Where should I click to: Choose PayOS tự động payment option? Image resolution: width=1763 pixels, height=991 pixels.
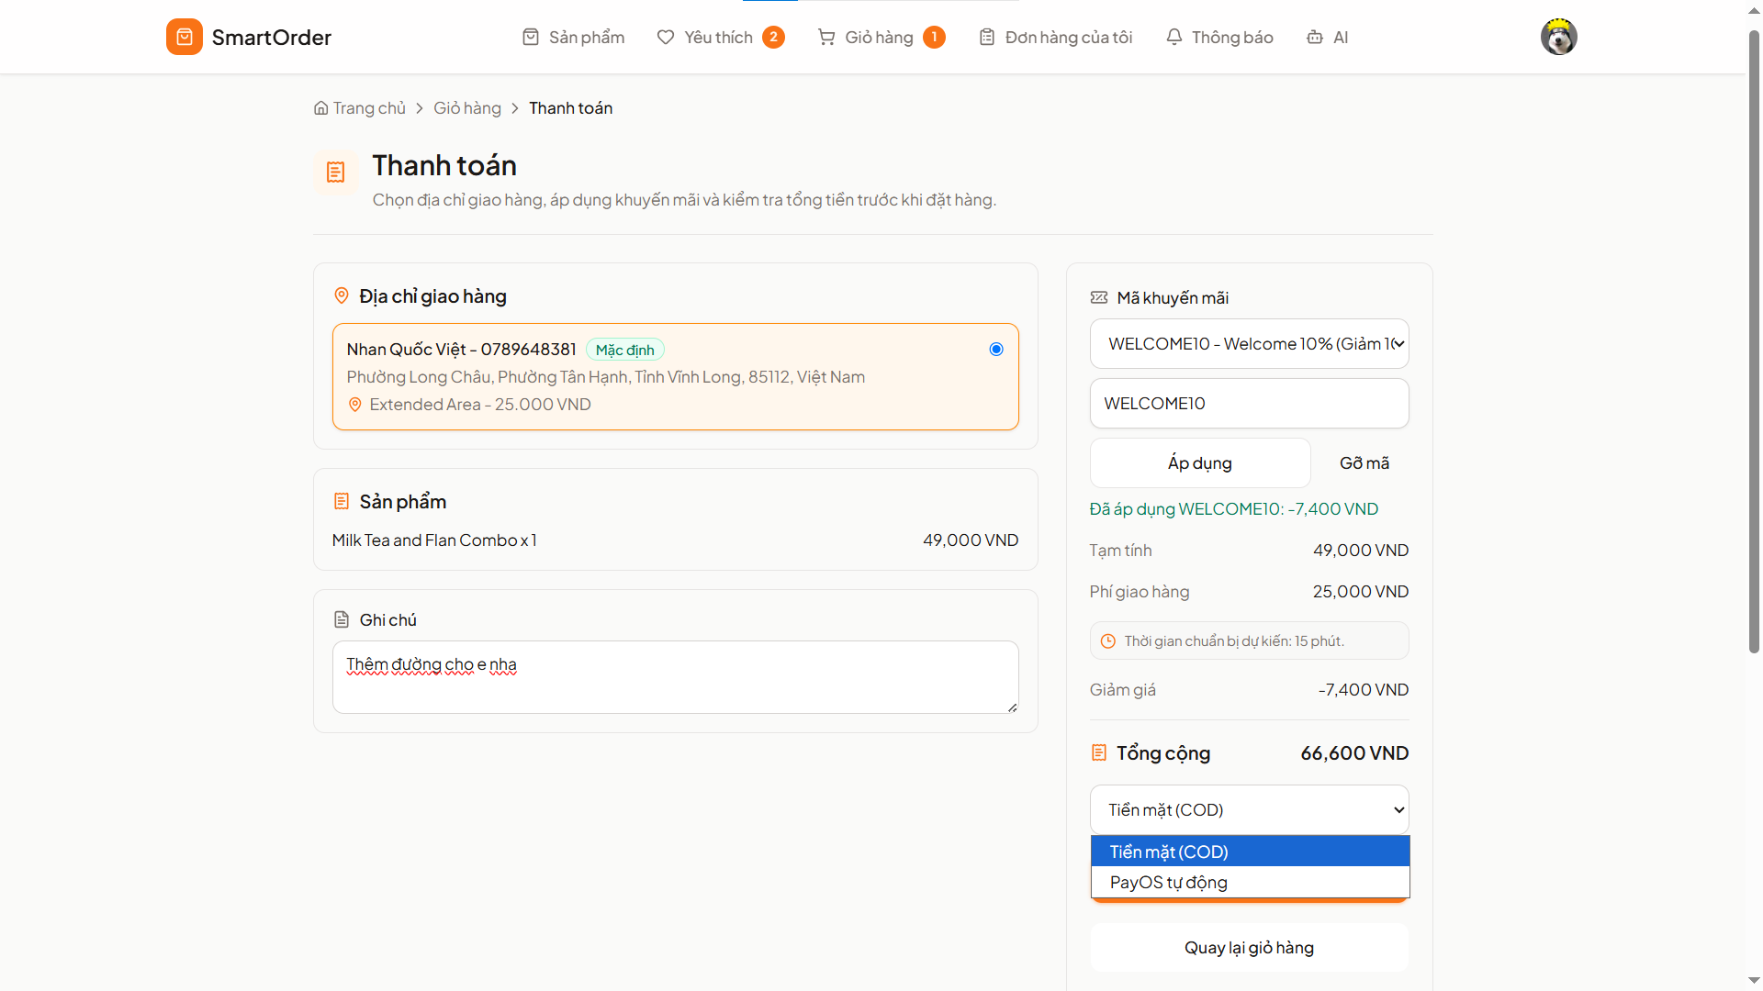(1250, 882)
